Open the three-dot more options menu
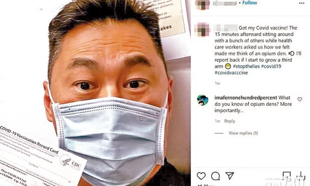 click(302, 3)
